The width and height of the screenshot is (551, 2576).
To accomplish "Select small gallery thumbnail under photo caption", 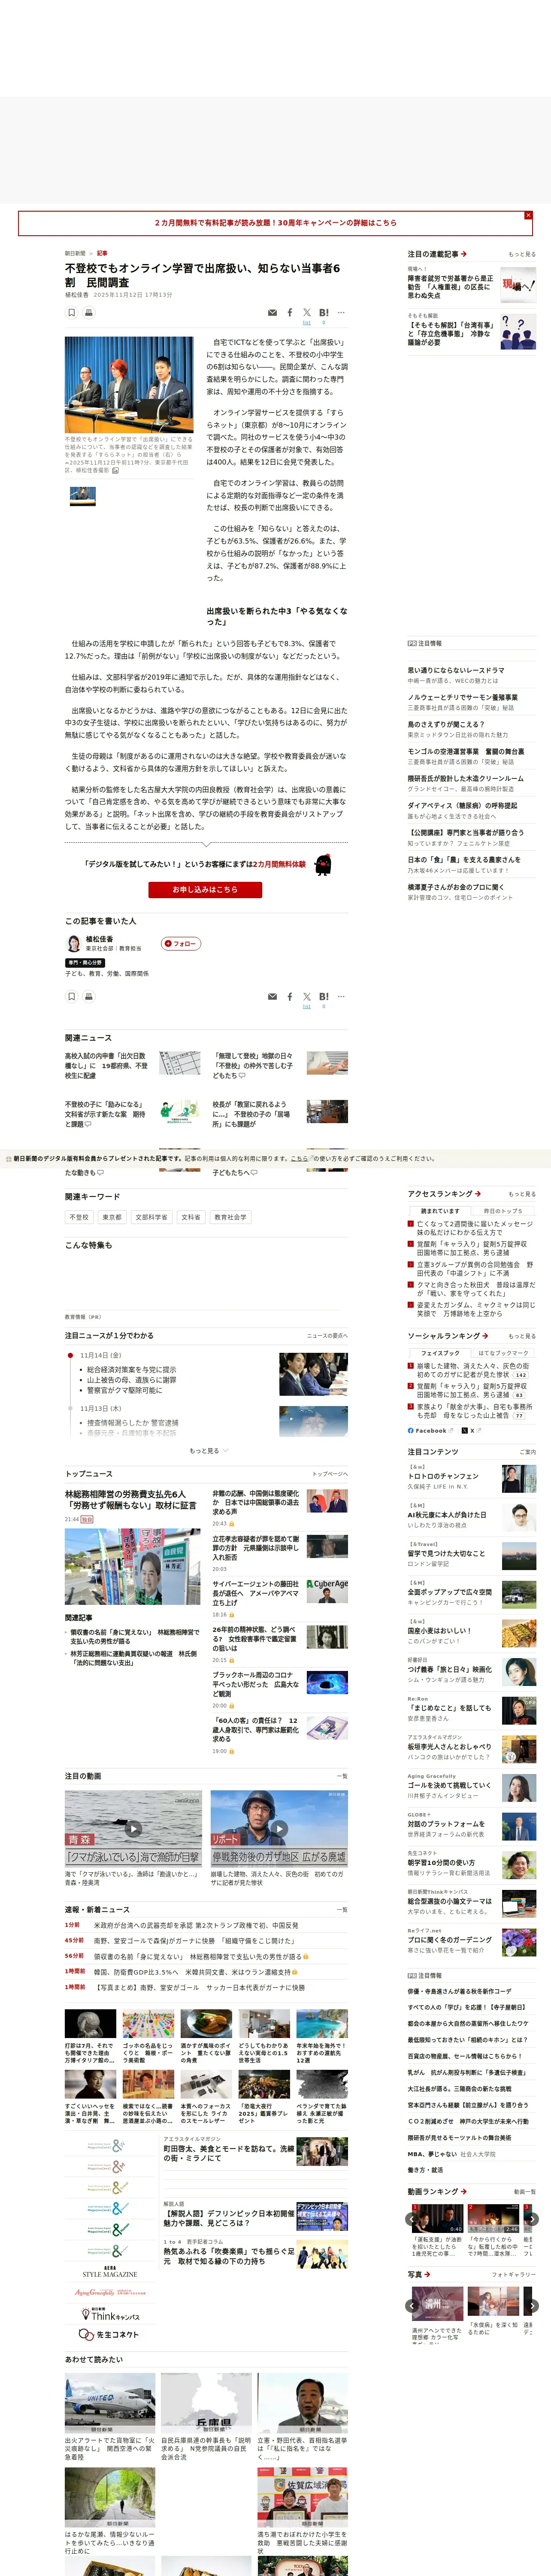I will point(83,495).
